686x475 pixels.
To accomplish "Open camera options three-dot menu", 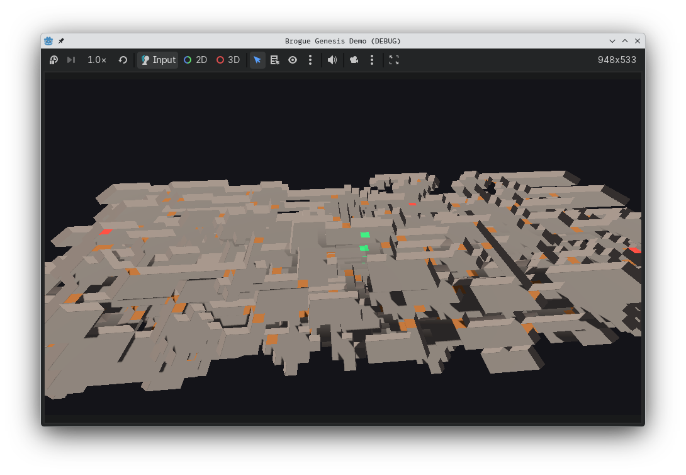I will (x=372, y=60).
